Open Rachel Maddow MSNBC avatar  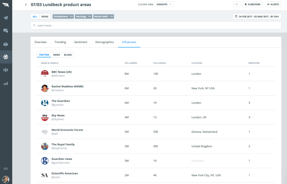pyautogui.click(x=45, y=88)
